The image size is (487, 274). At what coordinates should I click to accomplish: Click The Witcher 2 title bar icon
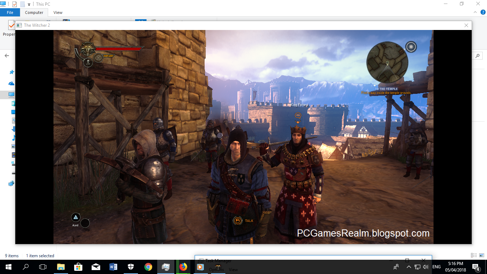[19, 25]
